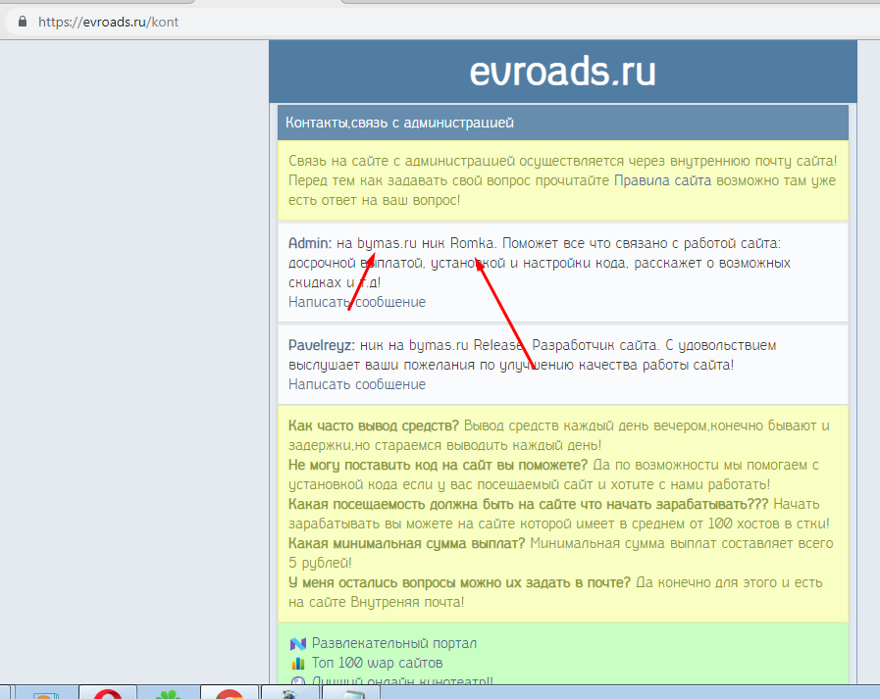The height and width of the screenshot is (699, 880).
Task: Open the Правила сайта link
Action: coord(662,180)
